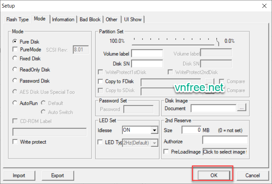This screenshot has height=184, width=272.
Task: Expand the Idlesse ON dropdown
Action: 154,130
